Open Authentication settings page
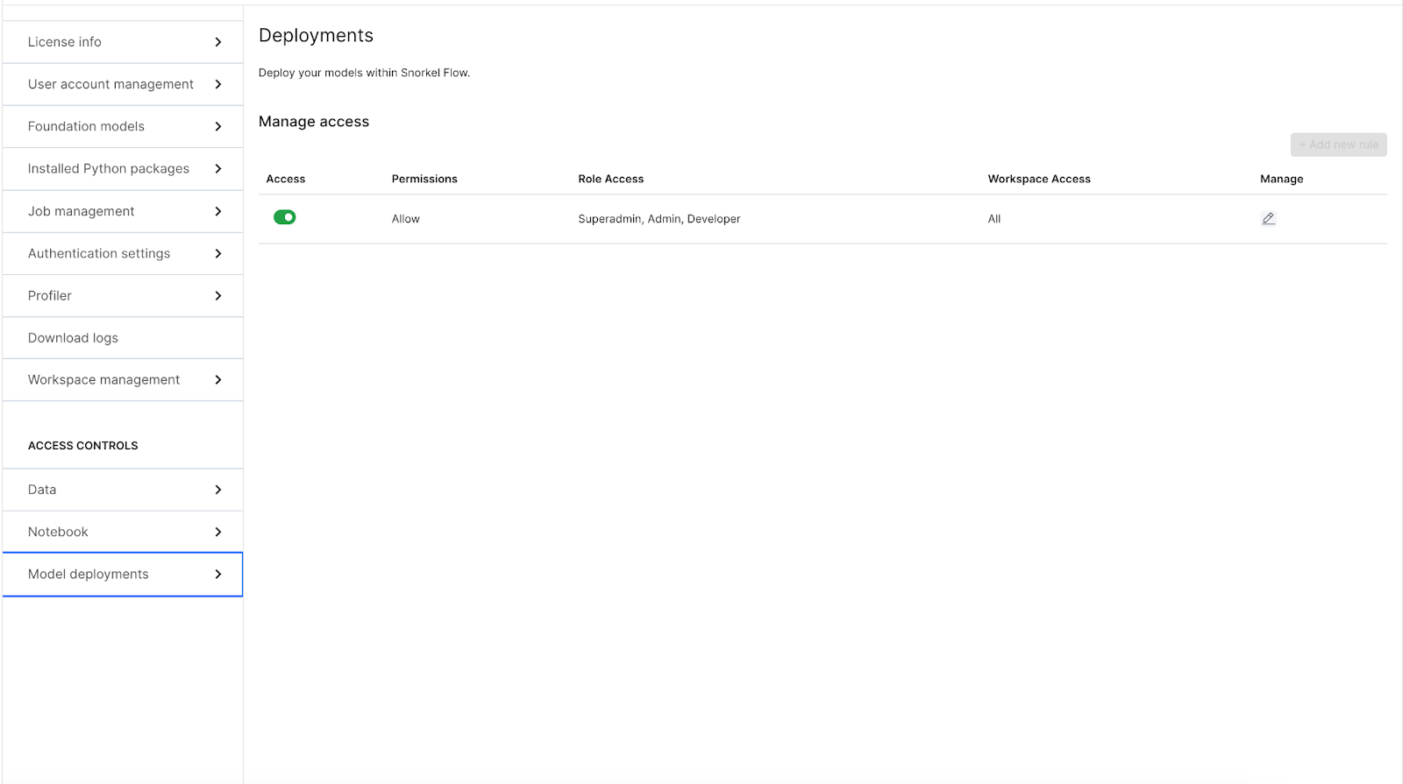The width and height of the screenshot is (1403, 784). [x=123, y=253]
